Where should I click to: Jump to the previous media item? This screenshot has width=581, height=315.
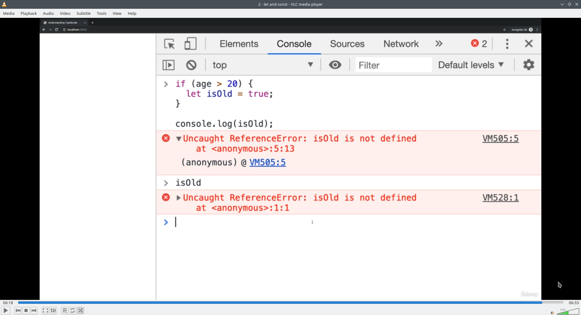[18, 310]
